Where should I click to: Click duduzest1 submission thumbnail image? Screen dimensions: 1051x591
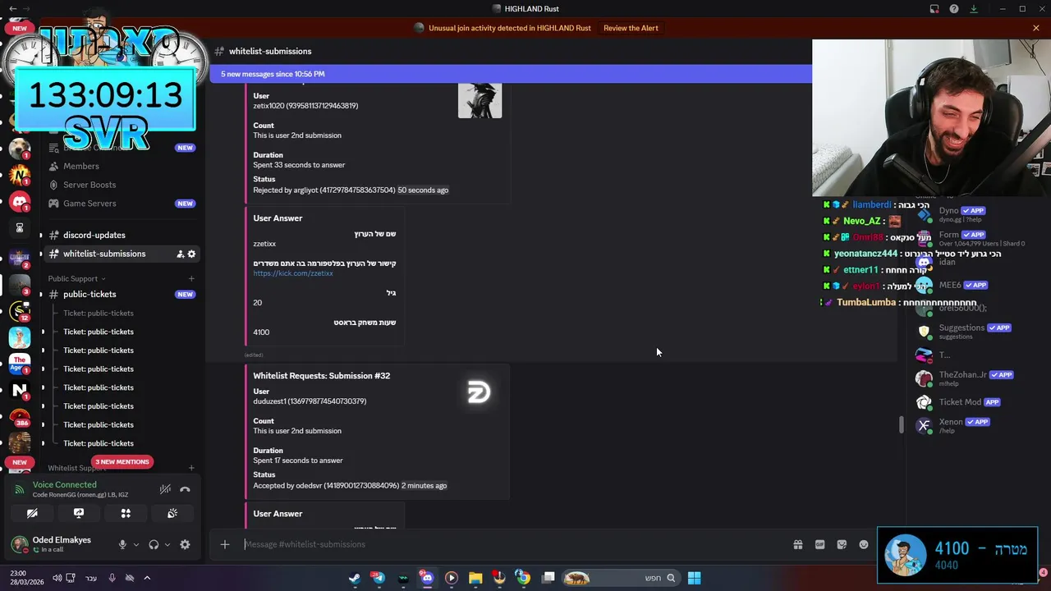click(480, 392)
